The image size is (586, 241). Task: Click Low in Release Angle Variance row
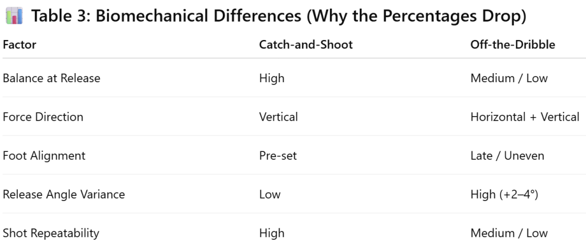coord(270,194)
